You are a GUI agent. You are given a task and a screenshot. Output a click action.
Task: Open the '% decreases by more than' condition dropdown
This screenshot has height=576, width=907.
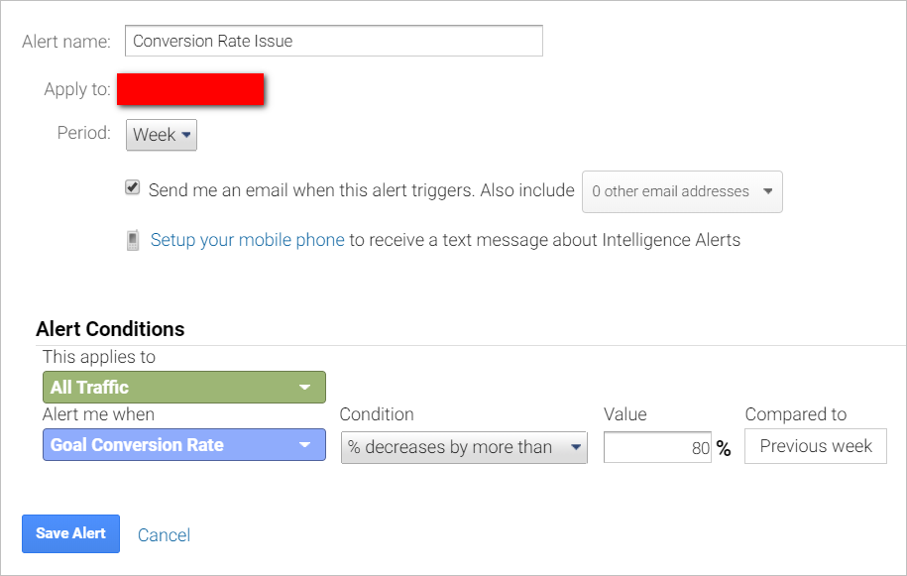pyautogui.click(x=464, y=447)
